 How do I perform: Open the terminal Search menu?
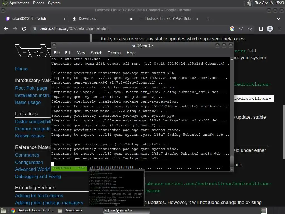pos(96,53)
